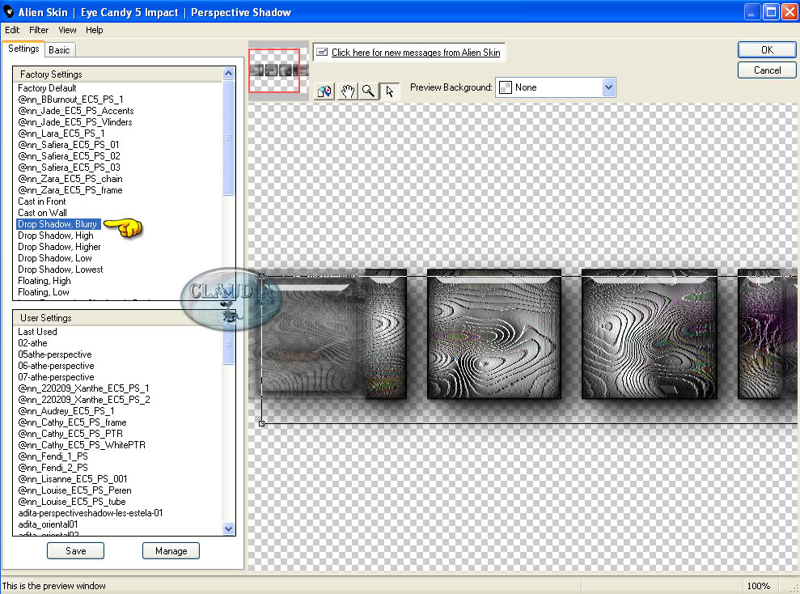Select @nn_Jade_EC5_PS_Accents preset
This screenshot has height=594, width=800.
click(x=75, y=111)
